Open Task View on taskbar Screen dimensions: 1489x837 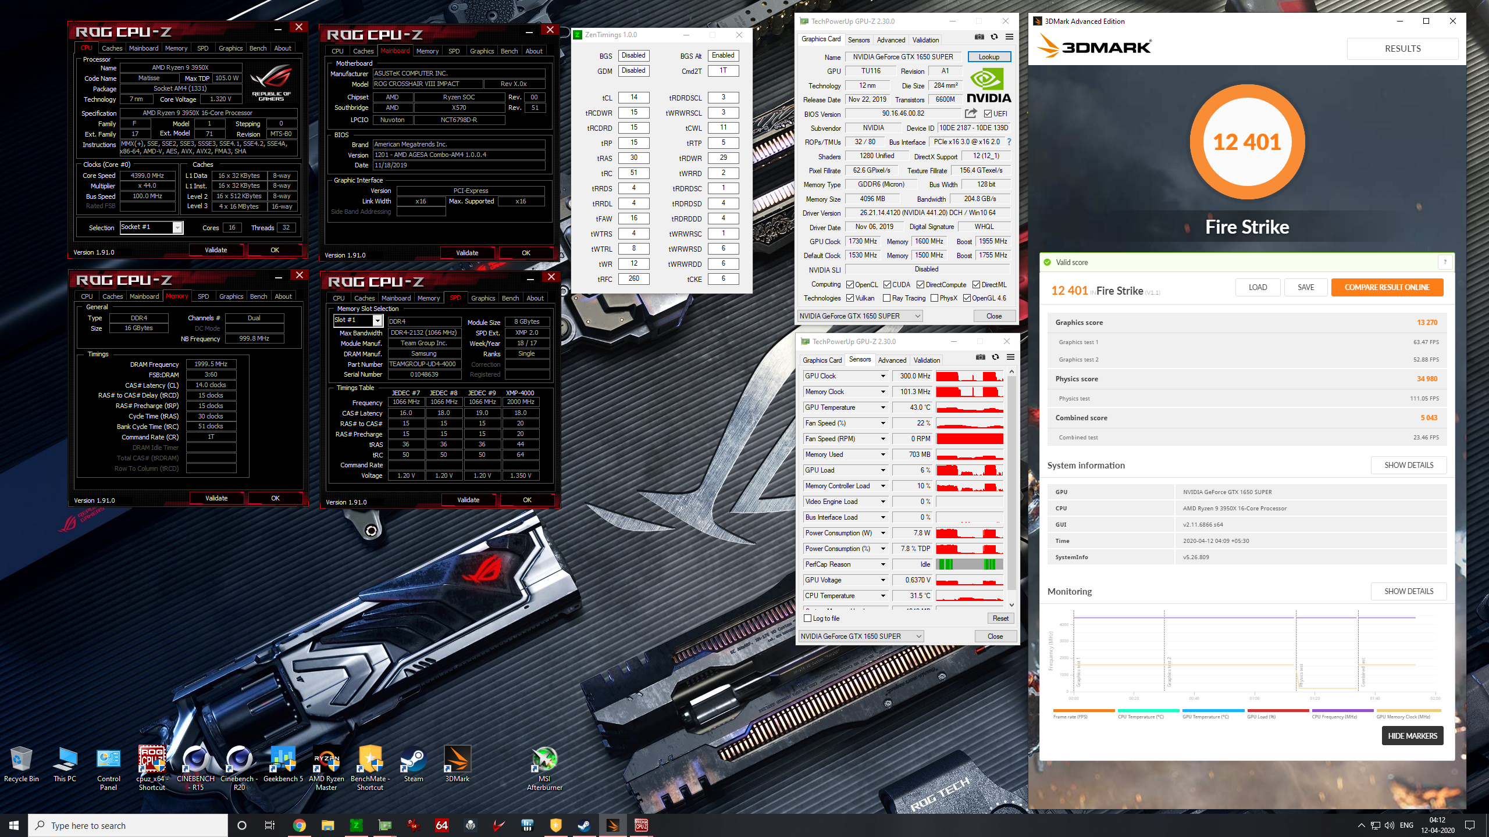pyautogui.click(x=270, y=825)
